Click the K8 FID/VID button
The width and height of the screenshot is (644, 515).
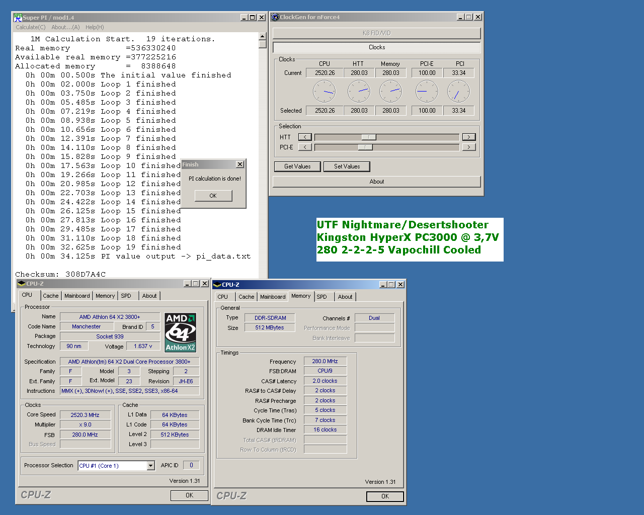377,33
